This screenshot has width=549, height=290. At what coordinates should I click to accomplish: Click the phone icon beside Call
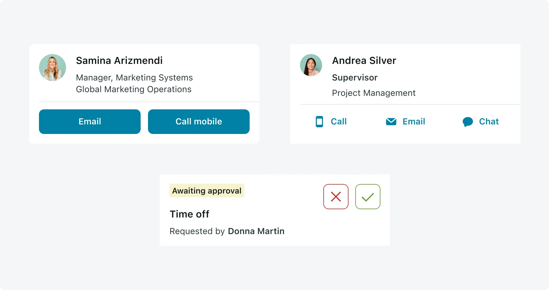[319, 122]
